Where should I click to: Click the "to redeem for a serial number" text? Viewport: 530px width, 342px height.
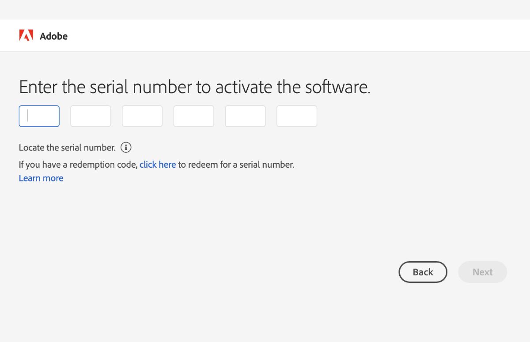(236, 165)
